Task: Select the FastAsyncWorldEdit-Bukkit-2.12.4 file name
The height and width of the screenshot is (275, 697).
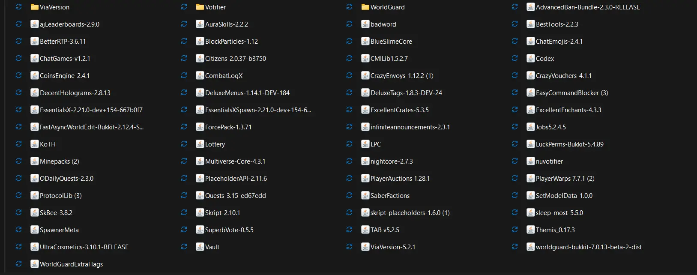Action: (92, 127)
